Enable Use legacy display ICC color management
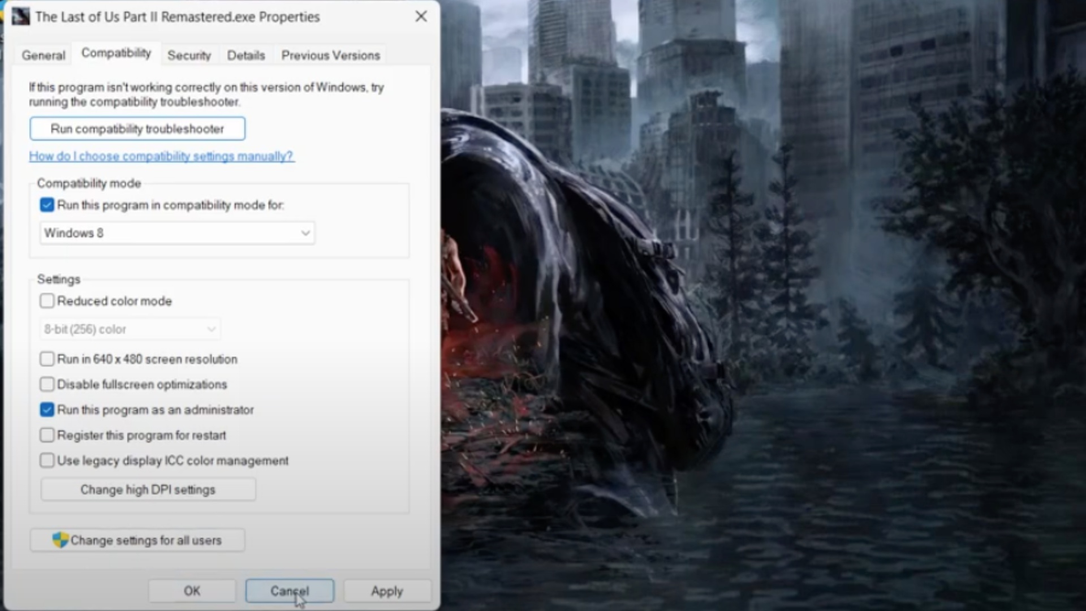This screenshot has width=1086, height=611. tap(47, 461)
